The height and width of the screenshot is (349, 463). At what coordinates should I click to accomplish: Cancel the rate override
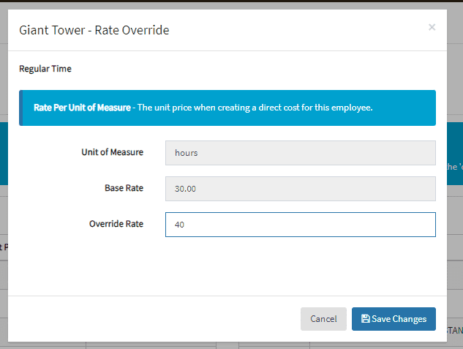point(323,319)
